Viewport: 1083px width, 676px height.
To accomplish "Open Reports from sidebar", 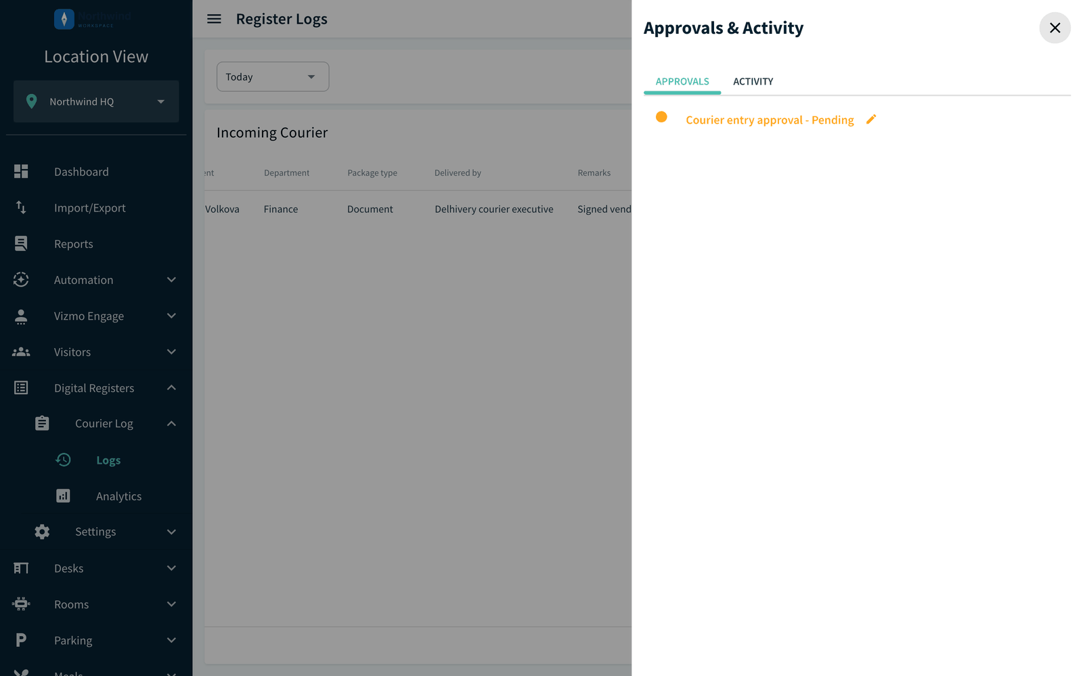I will 74,244.
